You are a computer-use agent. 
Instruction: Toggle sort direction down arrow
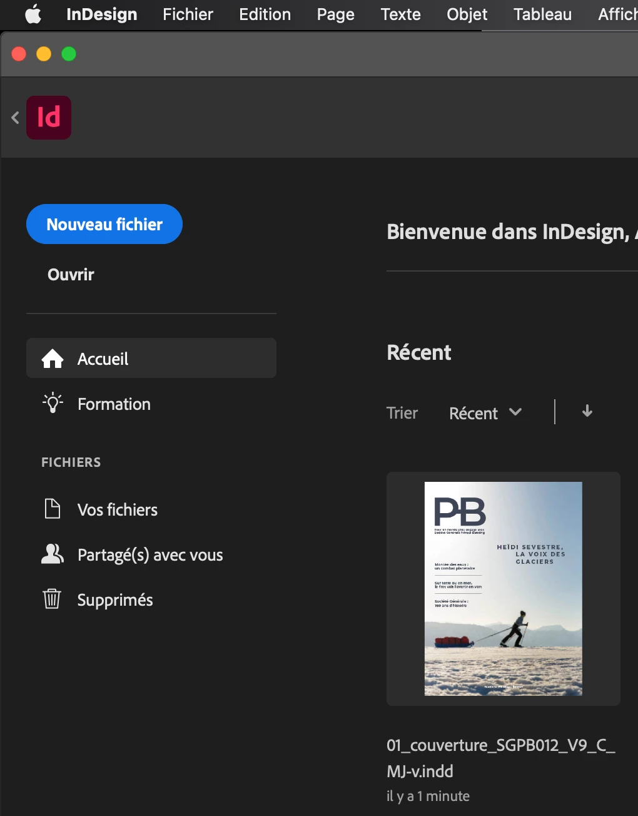coord(587,411)
